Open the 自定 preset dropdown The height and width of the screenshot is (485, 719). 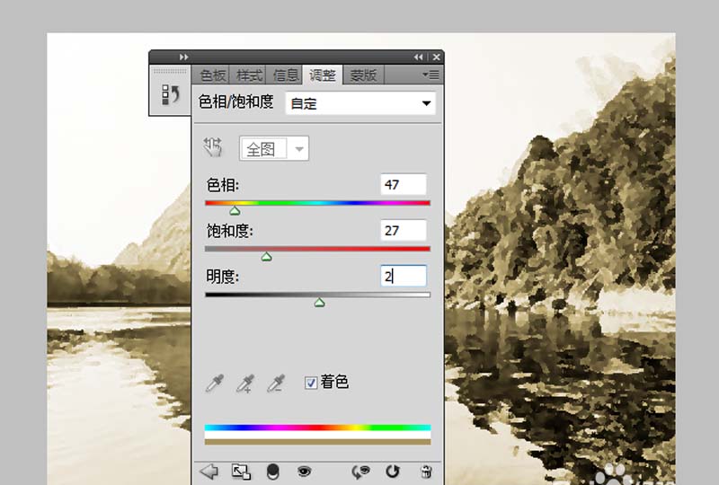pos(360,103)
